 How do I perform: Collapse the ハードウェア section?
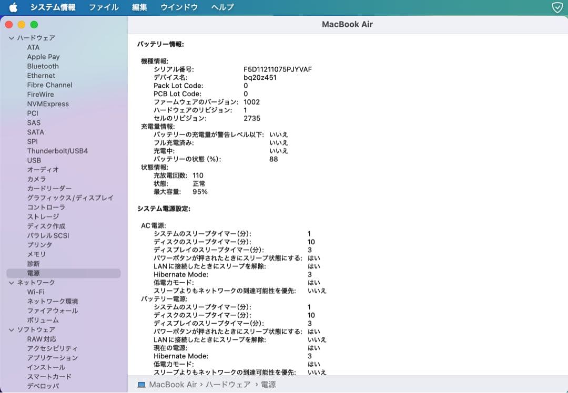pos(11,38)
